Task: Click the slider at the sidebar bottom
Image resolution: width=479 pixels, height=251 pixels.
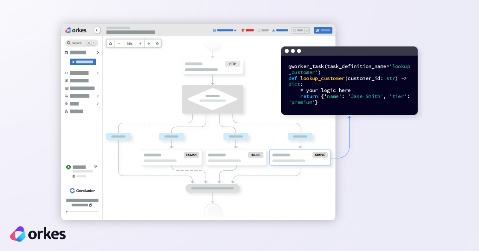Action: (x=82, y=211)
